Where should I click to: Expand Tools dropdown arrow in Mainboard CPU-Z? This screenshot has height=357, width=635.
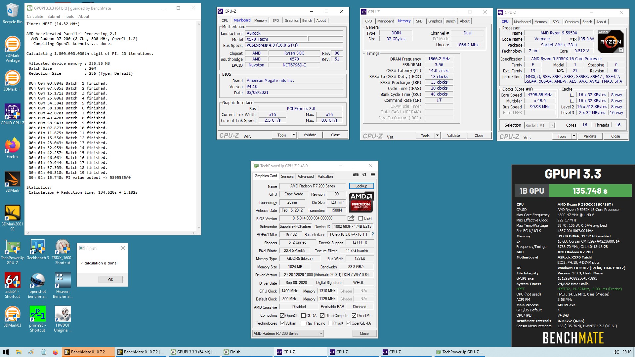[294, 135]
